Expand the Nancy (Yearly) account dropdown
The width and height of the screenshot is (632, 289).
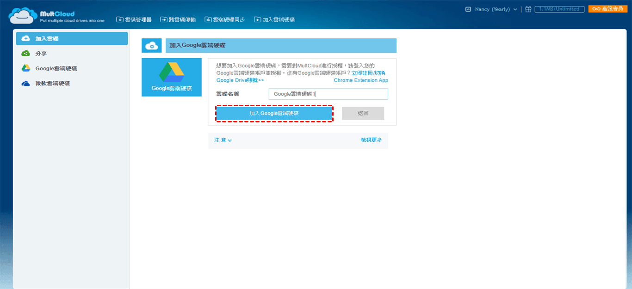pyautogui.click(x=496, y=9)
